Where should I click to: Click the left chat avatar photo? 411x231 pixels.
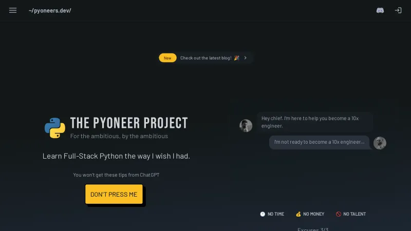coord(246,126)
